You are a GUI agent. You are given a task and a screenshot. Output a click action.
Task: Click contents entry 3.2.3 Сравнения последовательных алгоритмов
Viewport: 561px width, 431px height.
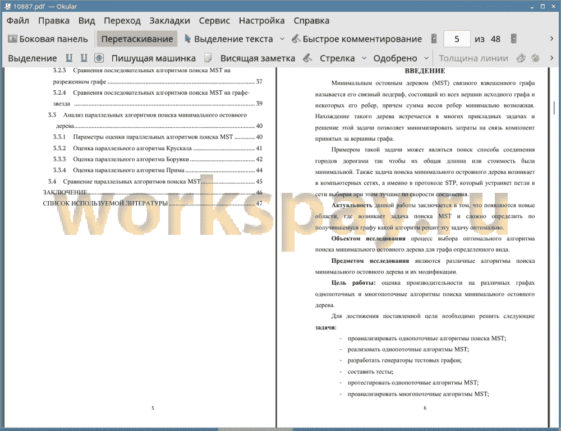tap(158, 76)
